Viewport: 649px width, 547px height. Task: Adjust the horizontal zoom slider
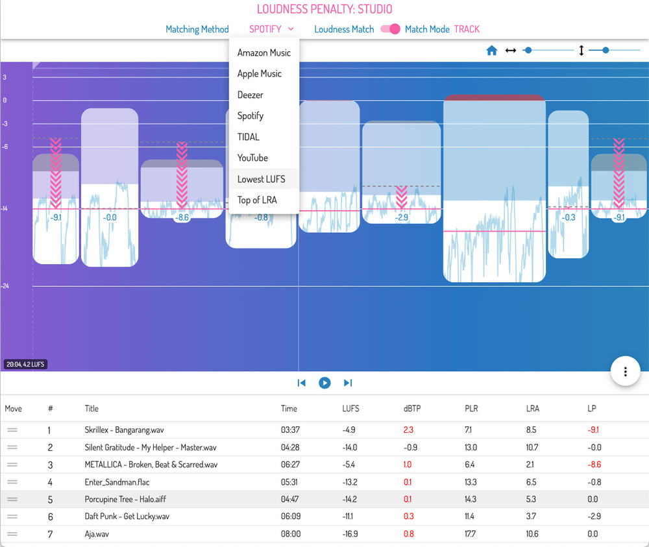pos(528,50)
